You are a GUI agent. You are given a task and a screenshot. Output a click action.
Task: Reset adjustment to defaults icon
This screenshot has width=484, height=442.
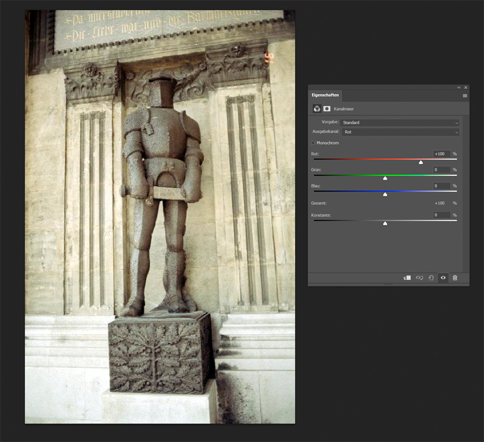point(431,278)
